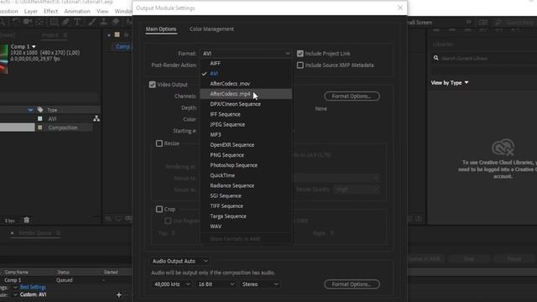Click the blue sort arrow beside Type column
The width and height of the screenshot is (537, 302).
pos(30,110)
